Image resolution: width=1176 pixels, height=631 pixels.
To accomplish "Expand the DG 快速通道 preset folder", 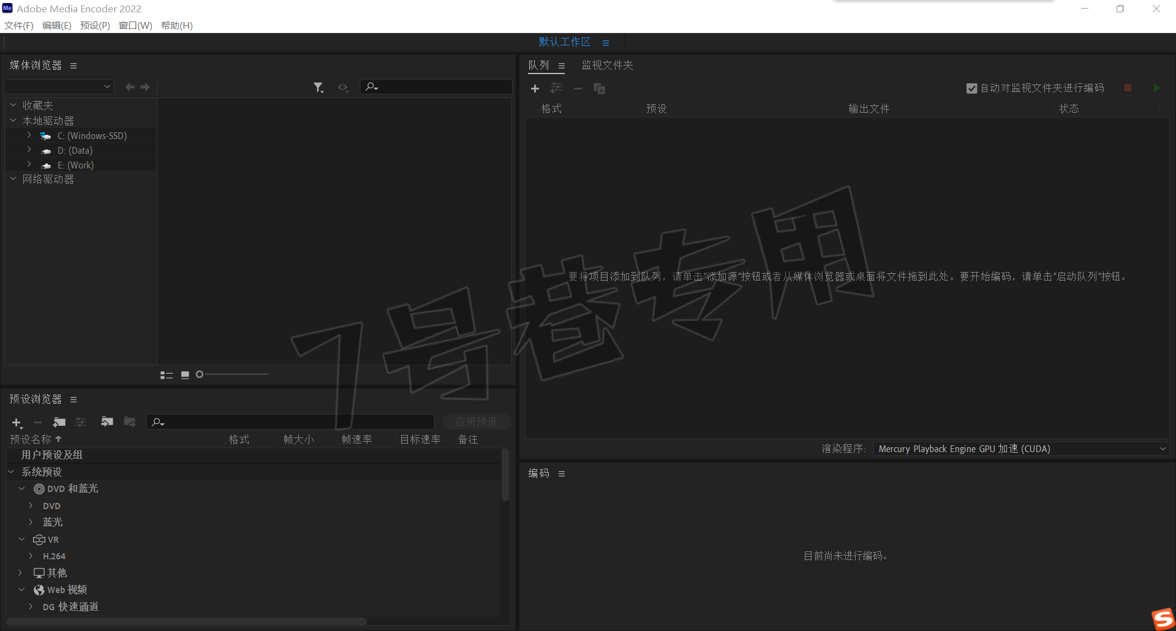I will click(x=31, y=606).
